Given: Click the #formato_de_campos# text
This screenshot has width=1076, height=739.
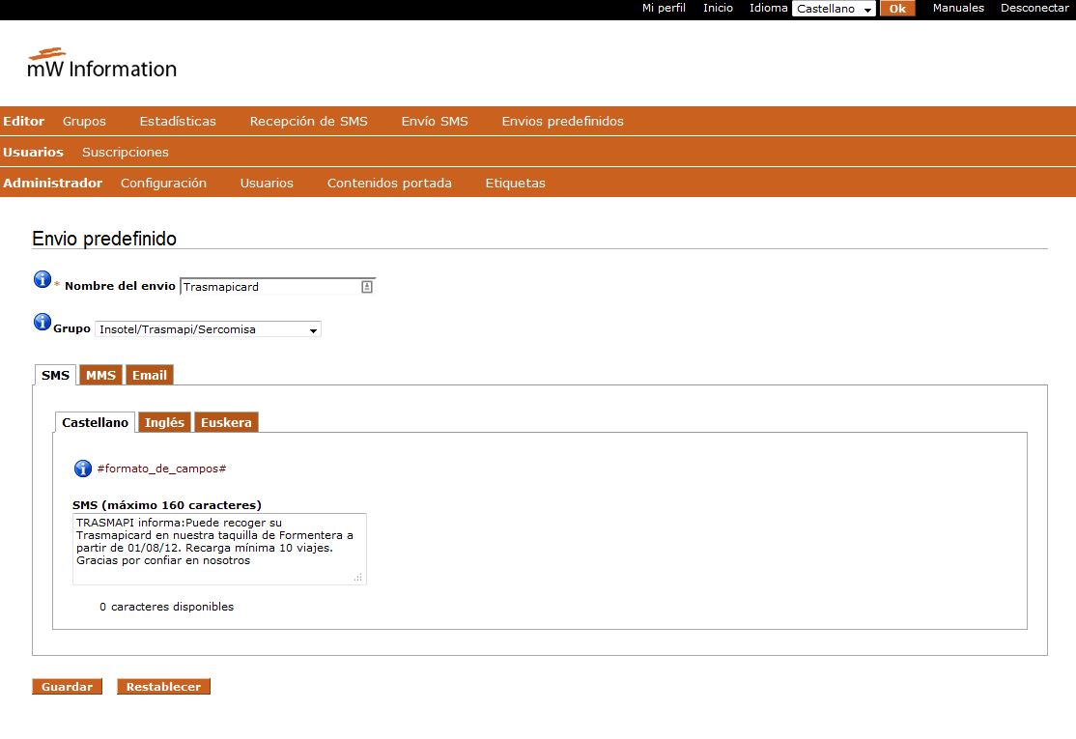Looking at the screenshot, I should click(x=161, y=469).
